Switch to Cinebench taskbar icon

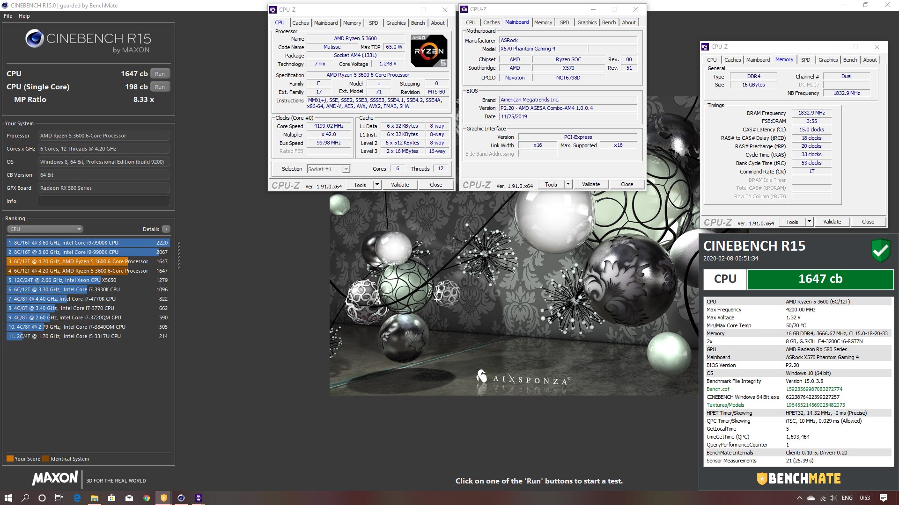coord(181,498)
